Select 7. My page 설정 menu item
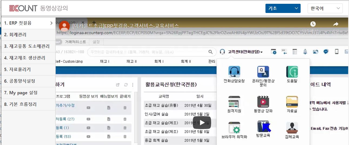 tap(28, 93)
